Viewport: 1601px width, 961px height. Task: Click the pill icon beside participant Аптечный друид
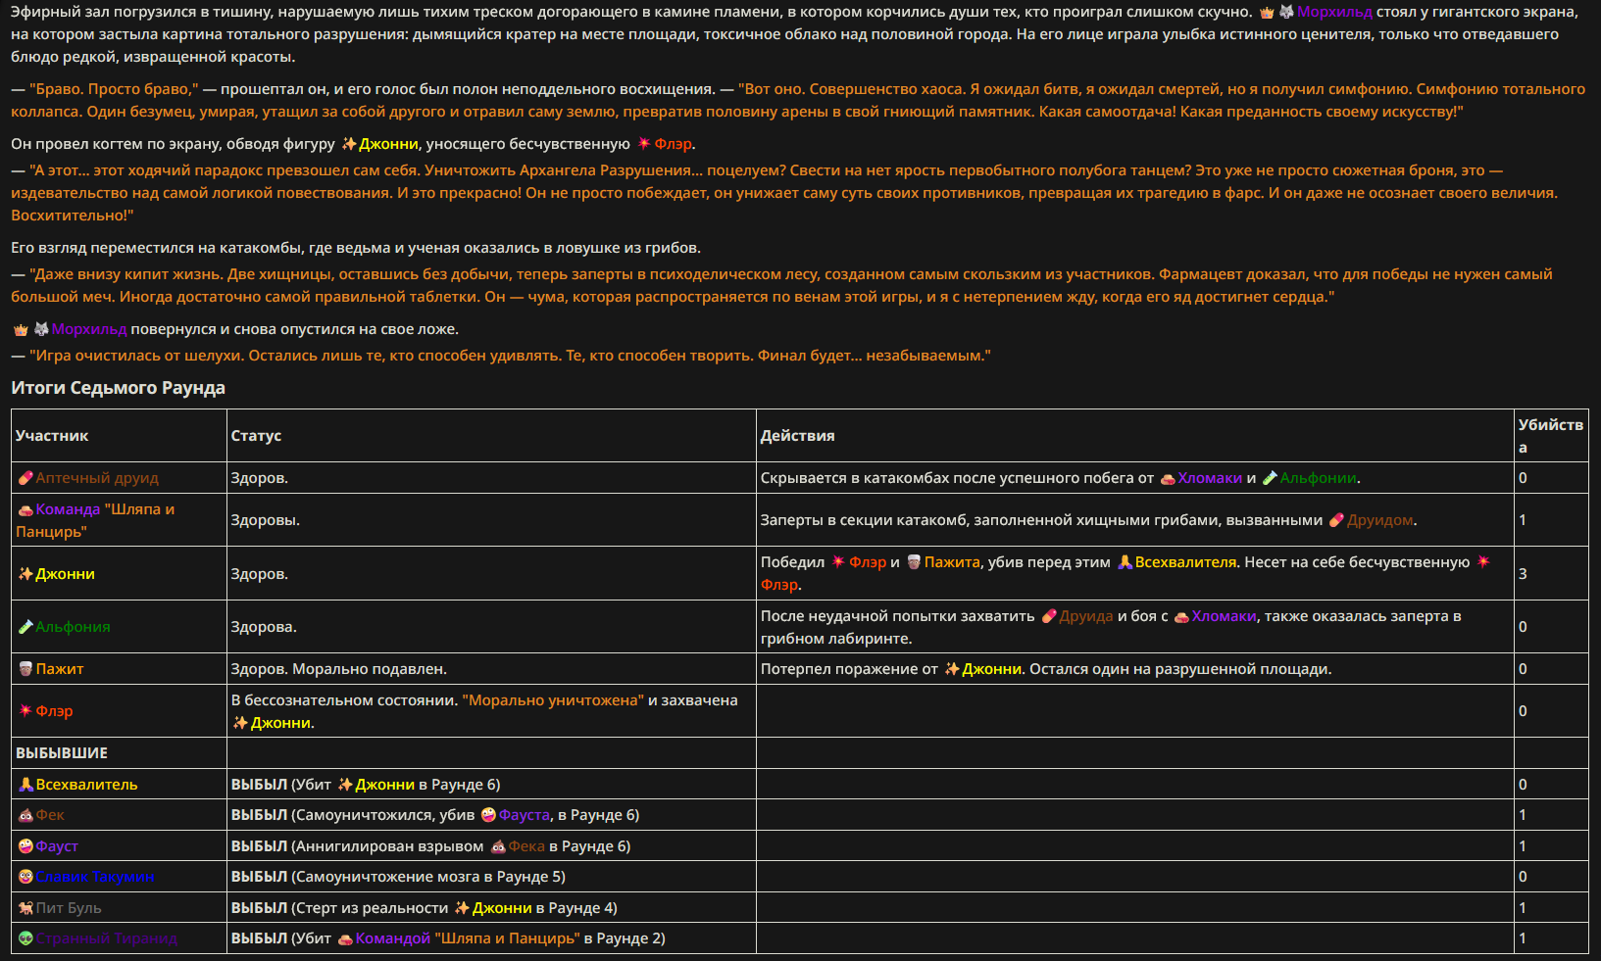(x=25, y=478)
